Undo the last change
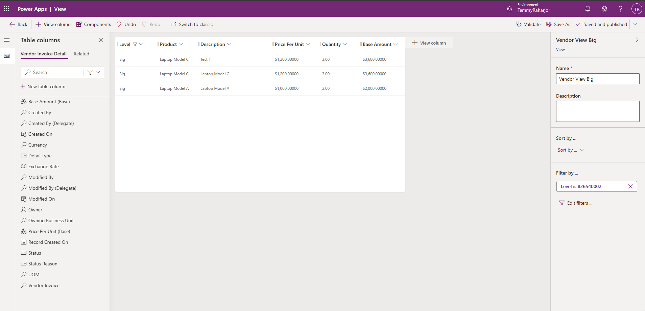645x311 pixels. coord(126,24)
